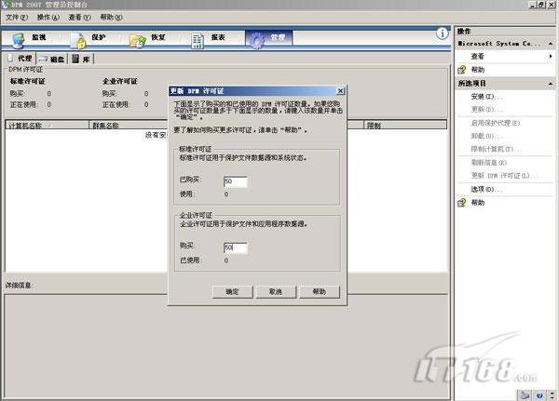Sort by 群集名称 column header
This screenshot has height=401, width=559.
[129, 126]
